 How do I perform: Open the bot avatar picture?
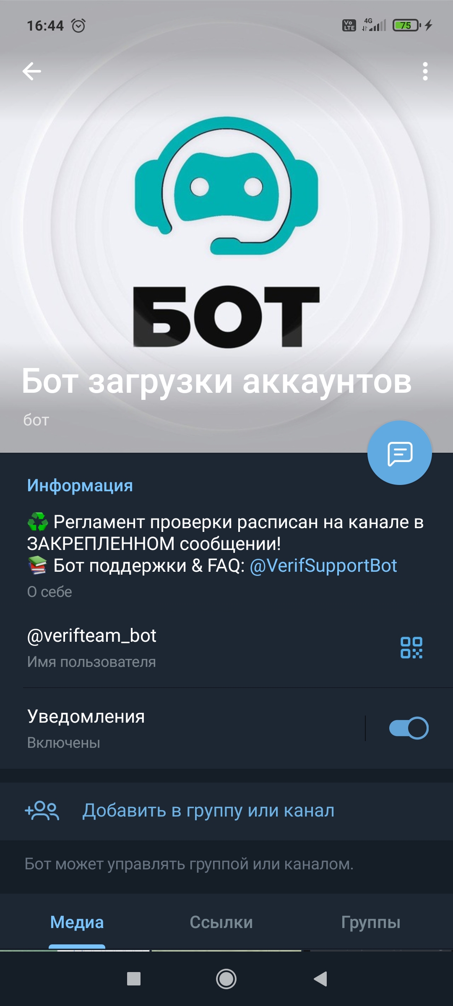[x=226, y=226]
